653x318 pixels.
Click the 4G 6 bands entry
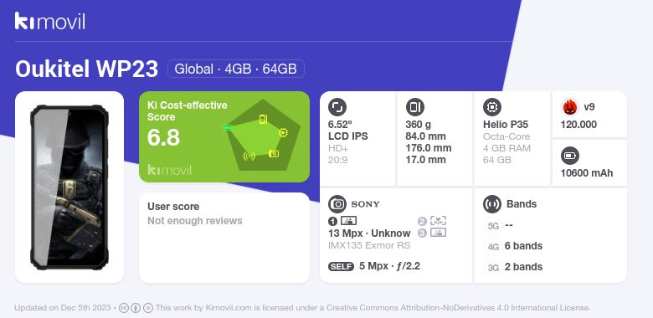click(515, 246)
